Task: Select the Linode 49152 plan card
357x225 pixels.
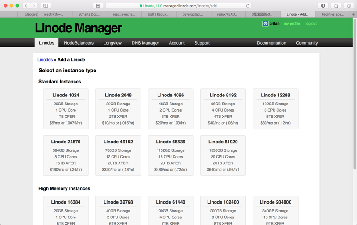Action: coord(118,155)
